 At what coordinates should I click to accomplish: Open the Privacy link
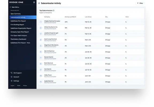[25, 86]
